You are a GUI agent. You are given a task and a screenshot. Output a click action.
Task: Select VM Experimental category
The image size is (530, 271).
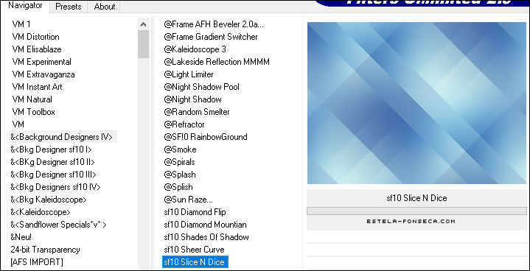click(41, 62)
